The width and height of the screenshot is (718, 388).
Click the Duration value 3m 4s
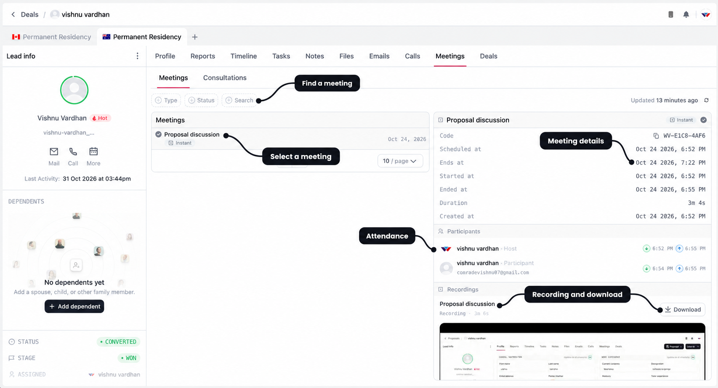[x=697, y=203]
